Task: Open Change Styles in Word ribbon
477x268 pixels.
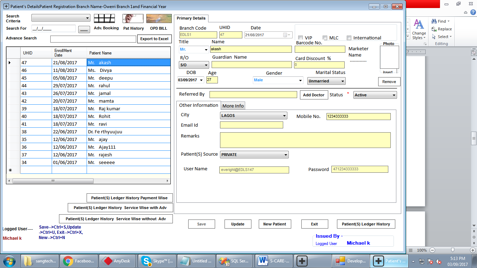Action: 419,30
